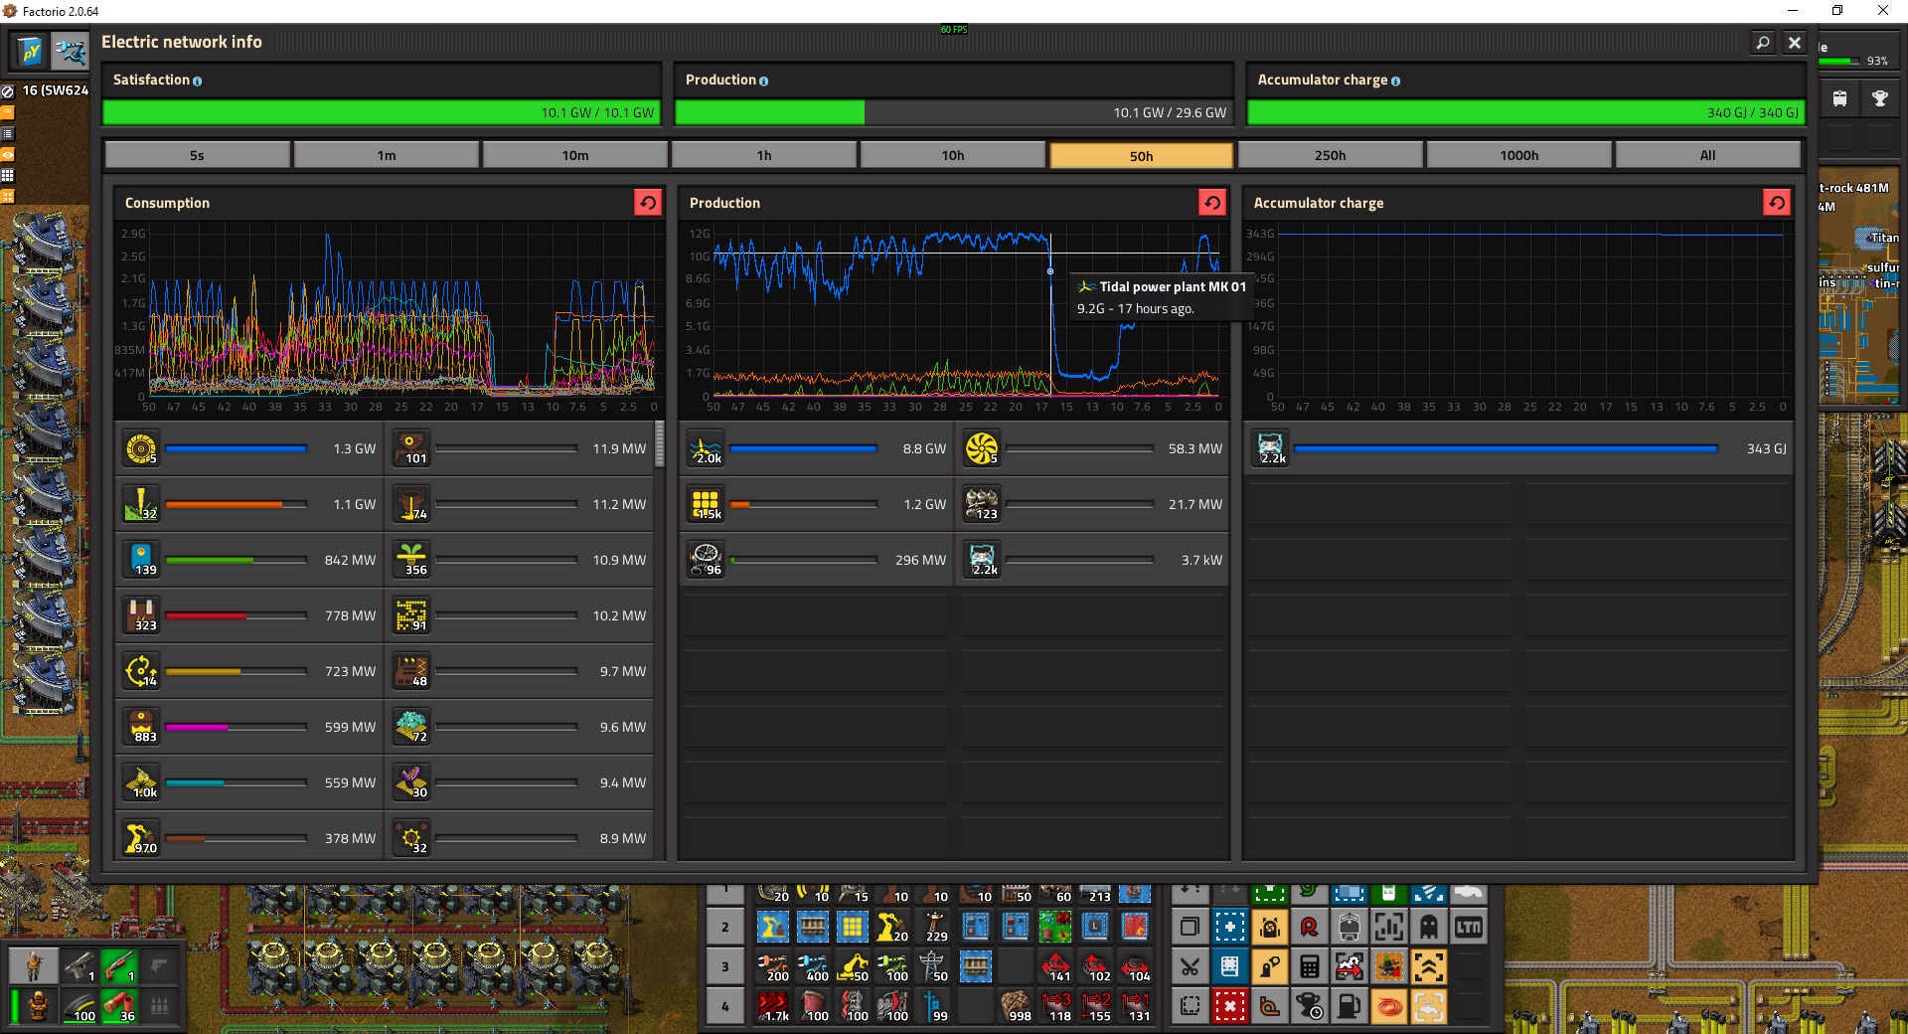Screen dimensions: 1908x1034
Task: Switch to the 10m timeframe
Action: coord(574,155)
